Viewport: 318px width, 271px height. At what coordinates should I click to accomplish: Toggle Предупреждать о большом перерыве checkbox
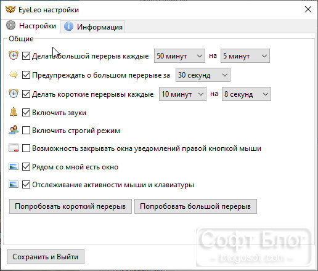(x=26, y=75)
